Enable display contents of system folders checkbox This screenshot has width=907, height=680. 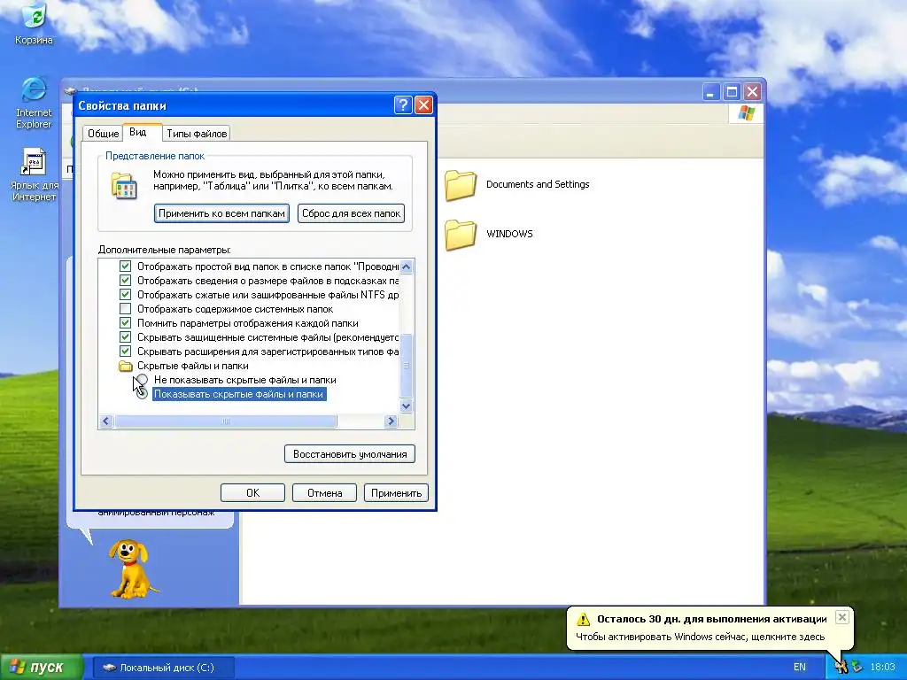point(125,309)
